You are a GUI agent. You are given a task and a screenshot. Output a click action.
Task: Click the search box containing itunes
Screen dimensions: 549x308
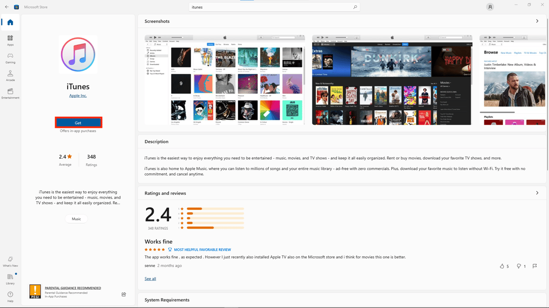(271, 7)
